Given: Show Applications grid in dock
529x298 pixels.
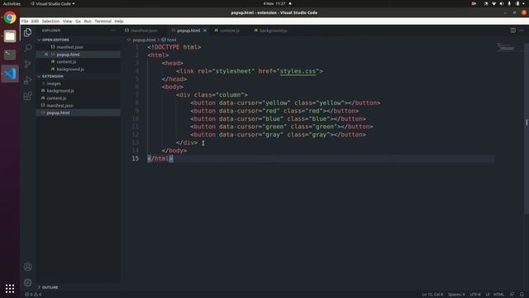Looking at the screenshot, I should pyautogui.click(x=10, y=289).
